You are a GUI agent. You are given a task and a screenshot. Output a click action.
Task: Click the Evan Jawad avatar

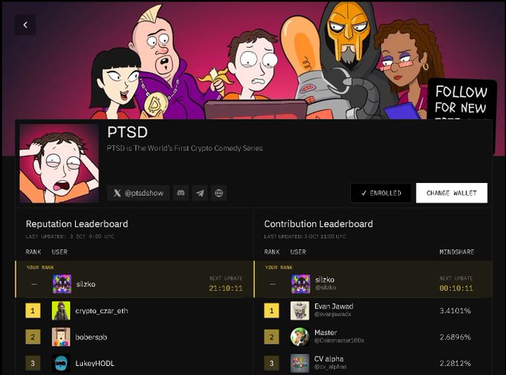tap(300, 310)
